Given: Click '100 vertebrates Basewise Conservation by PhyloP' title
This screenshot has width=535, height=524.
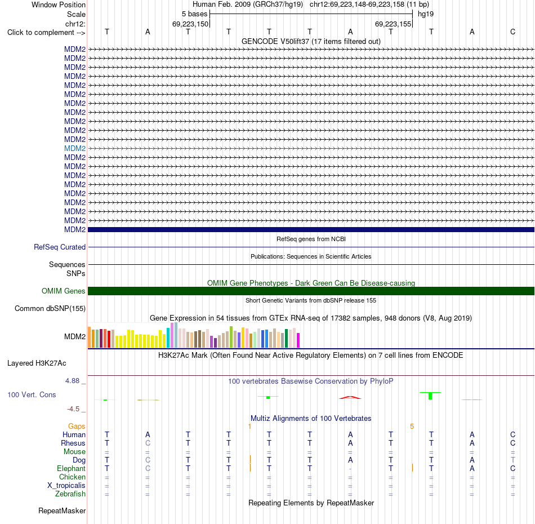Looking at the screenshot, I should [311, 381].
